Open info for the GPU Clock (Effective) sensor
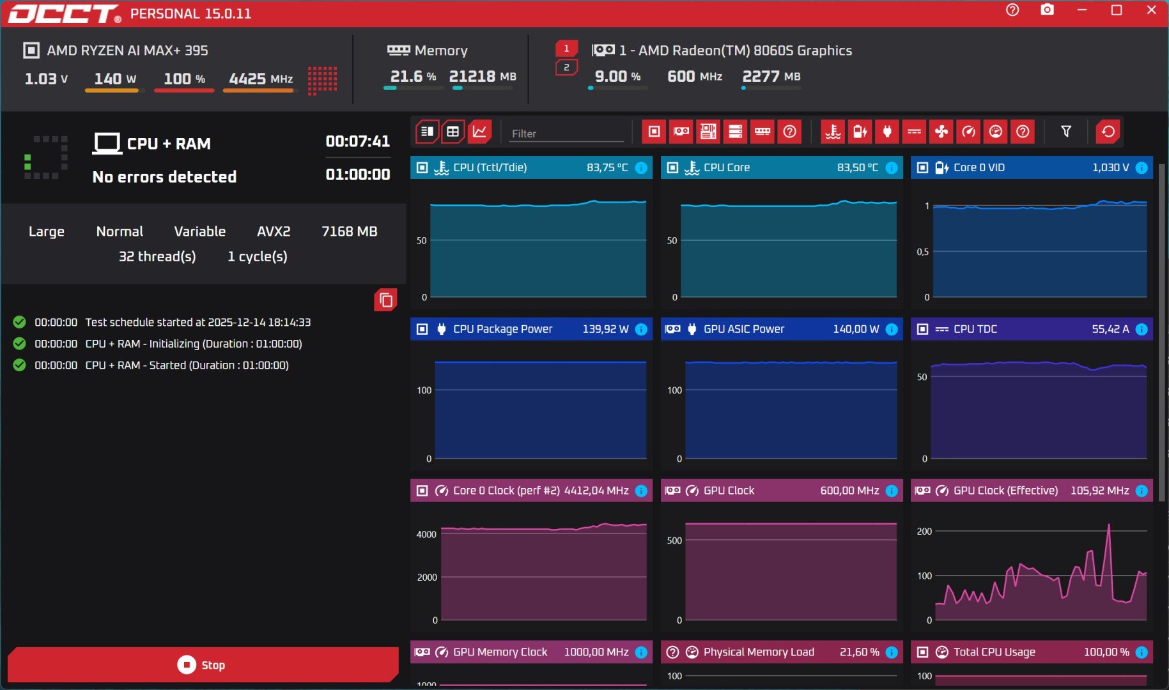1169x690 pixels. (1142, 491)
